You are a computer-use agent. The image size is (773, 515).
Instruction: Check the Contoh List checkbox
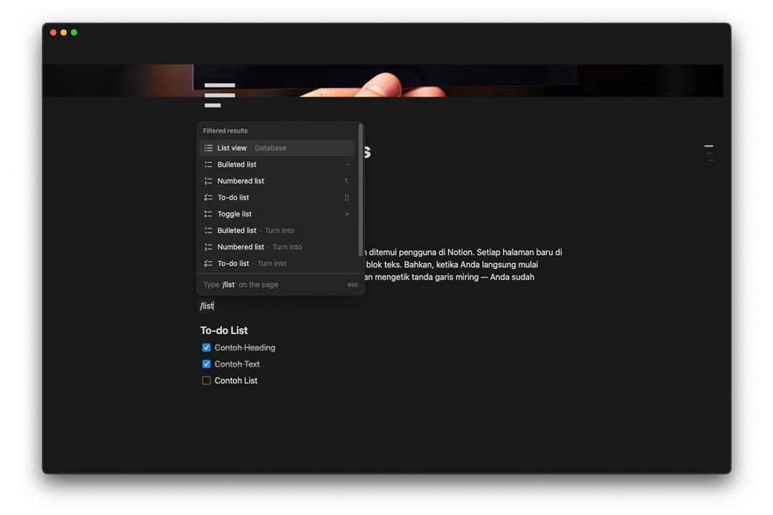pyautogui.click(x=206, y=381)
